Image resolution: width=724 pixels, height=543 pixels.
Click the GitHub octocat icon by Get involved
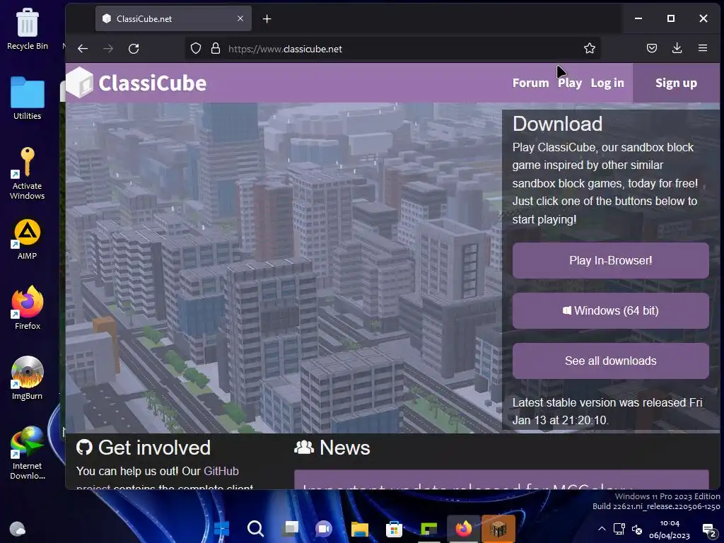coord(84,448)
